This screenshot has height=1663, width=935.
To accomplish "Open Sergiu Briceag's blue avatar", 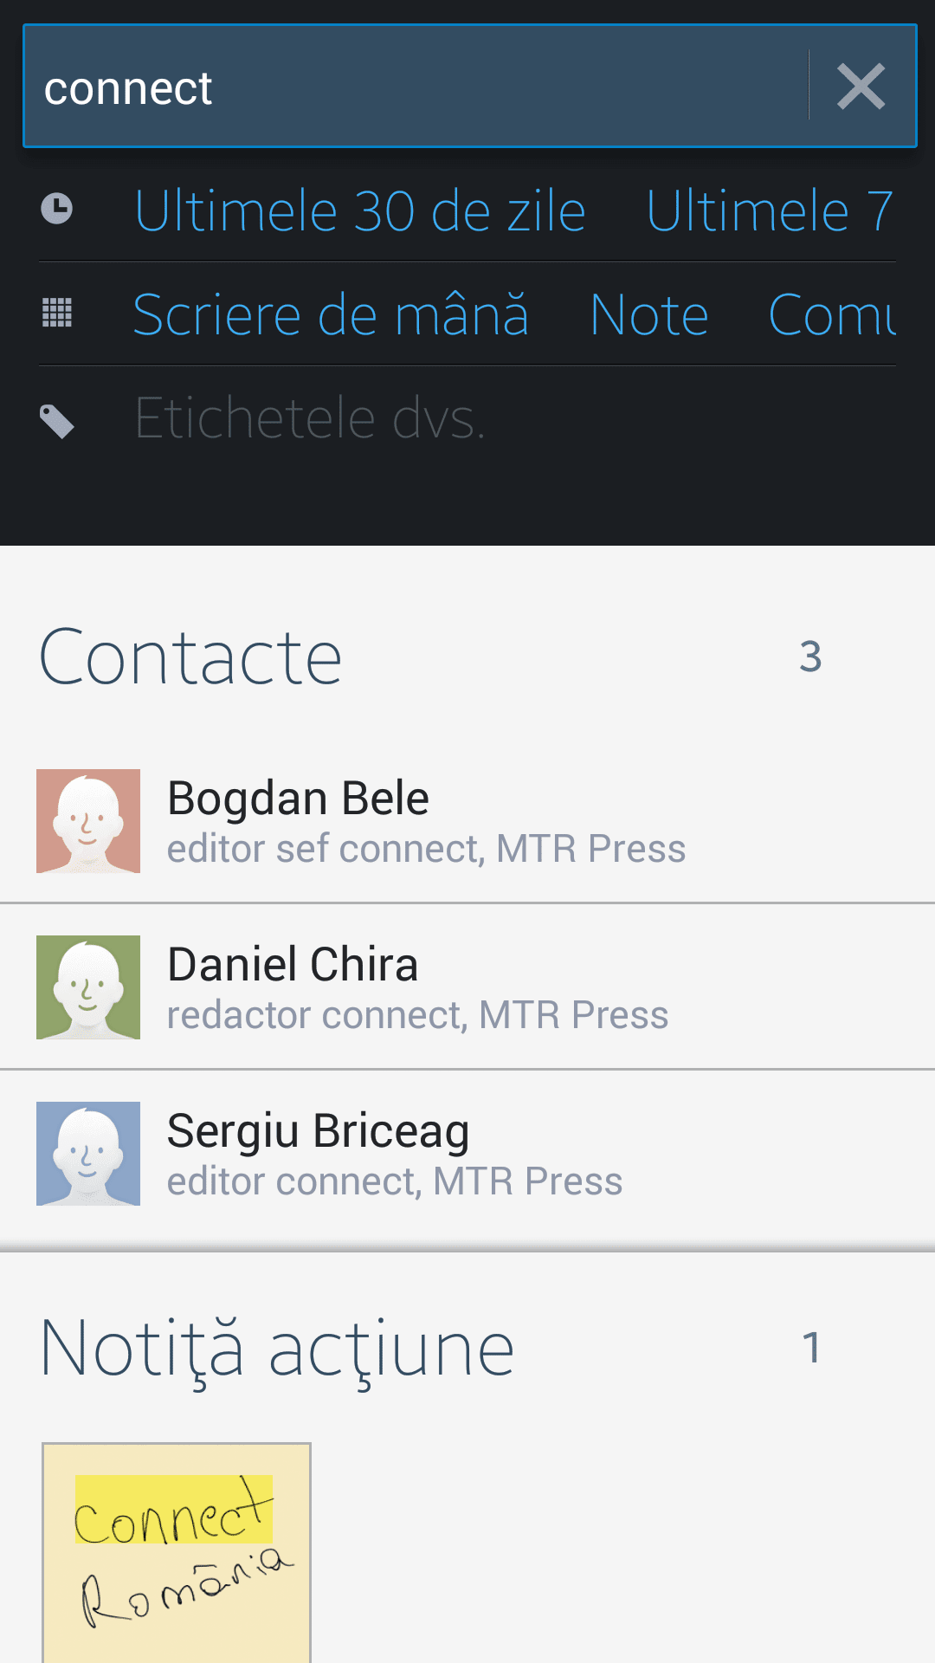I will (88, 1153).
